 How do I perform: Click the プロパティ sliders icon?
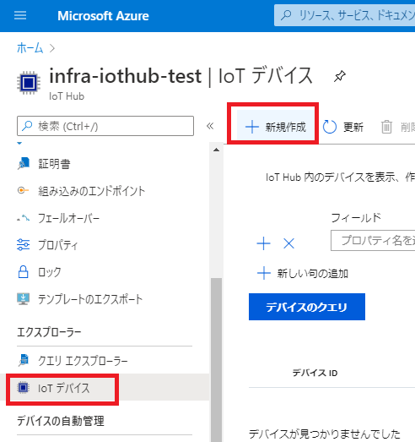click(x=23, y=245)
